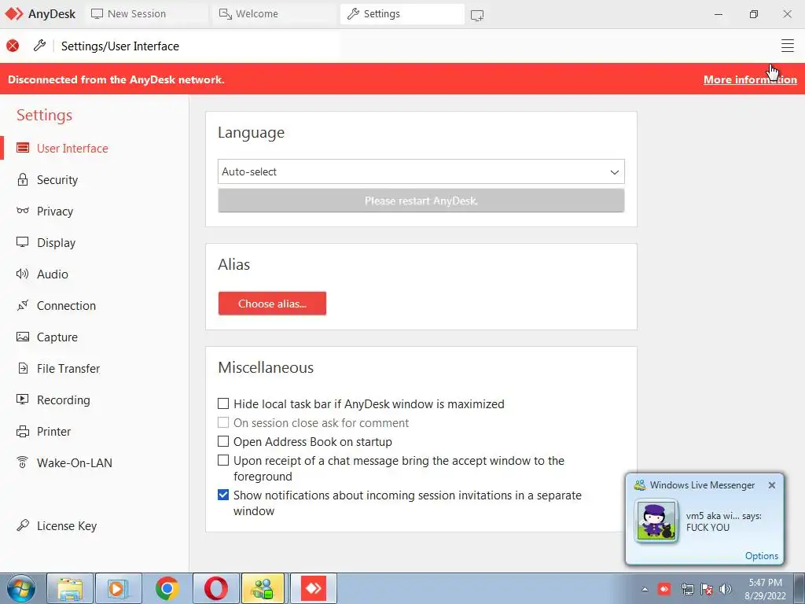Uncheck Show notifications about incoming session invitations
This screenshot has width=805, height=604.
pyautogui.click(x=222, y=495)
